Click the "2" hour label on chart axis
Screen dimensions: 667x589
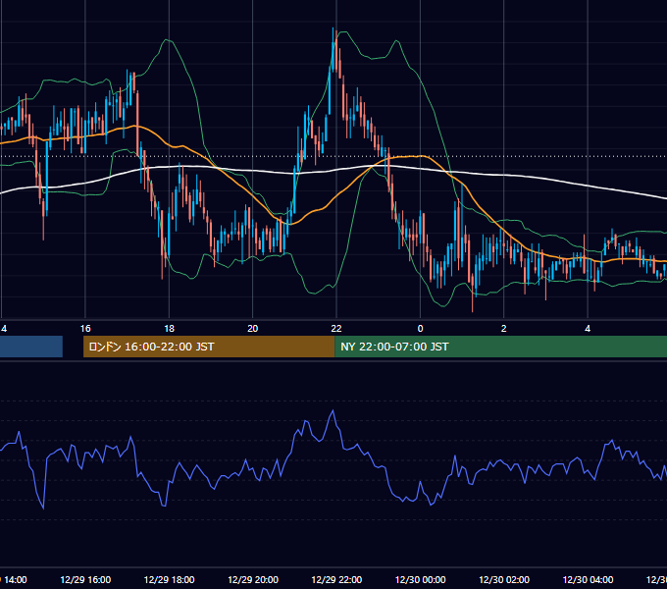pos(503,329)
